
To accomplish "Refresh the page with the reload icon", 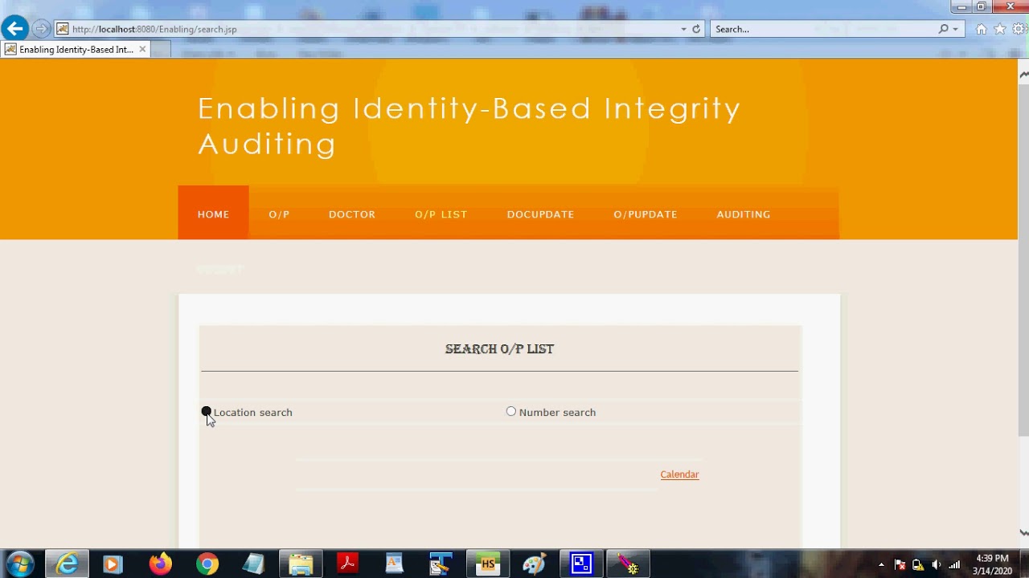I will coord(696,29).
